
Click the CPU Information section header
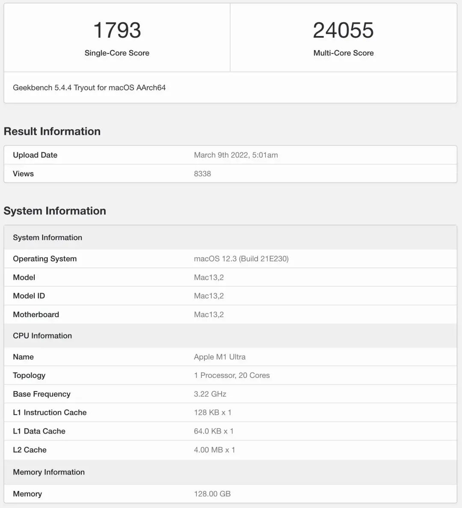(230, 336)
